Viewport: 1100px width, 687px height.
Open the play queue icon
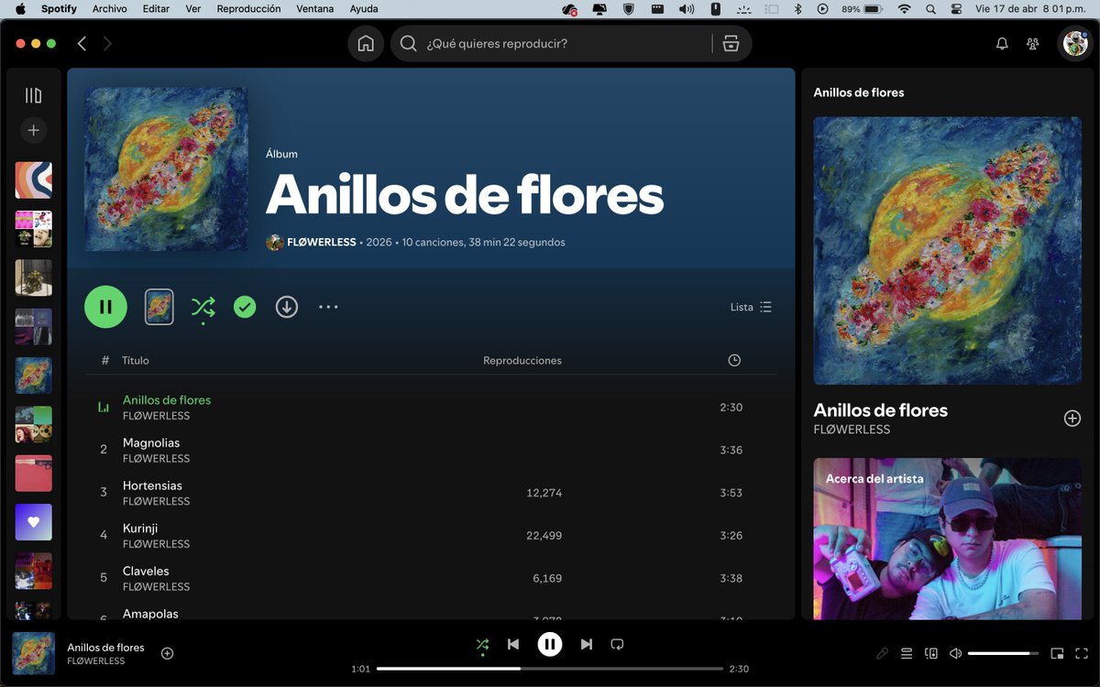907,653
